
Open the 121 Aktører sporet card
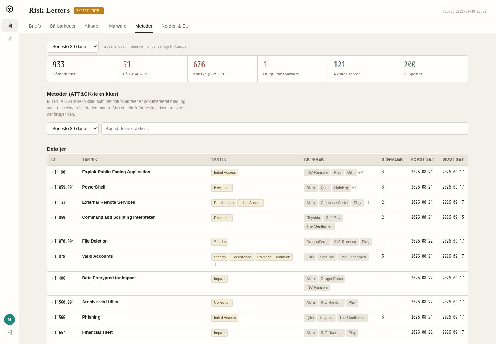[x=363, y=69]
